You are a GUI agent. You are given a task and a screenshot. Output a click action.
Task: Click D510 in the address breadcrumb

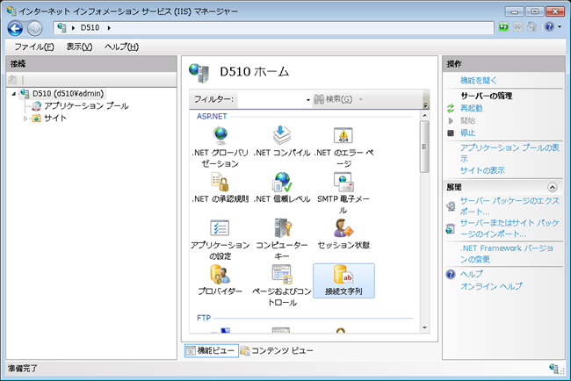tap(90, 28)
